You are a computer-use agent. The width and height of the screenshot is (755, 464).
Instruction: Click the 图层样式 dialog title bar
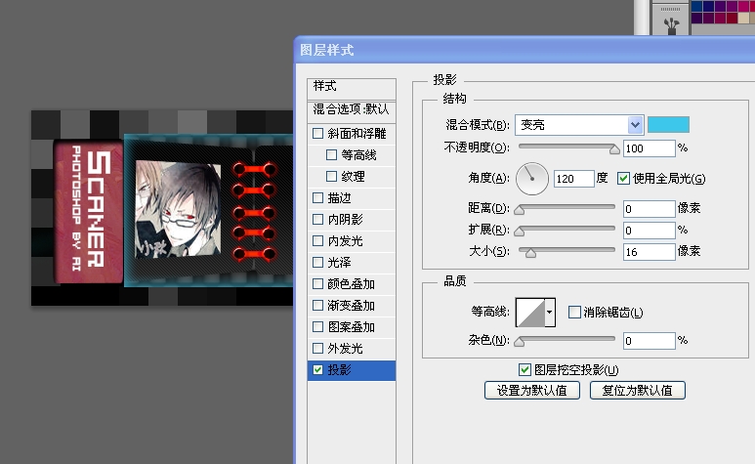coord(524,50)
